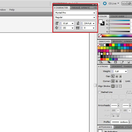Open the 12 pt font size dropdown

pos(72,23)
